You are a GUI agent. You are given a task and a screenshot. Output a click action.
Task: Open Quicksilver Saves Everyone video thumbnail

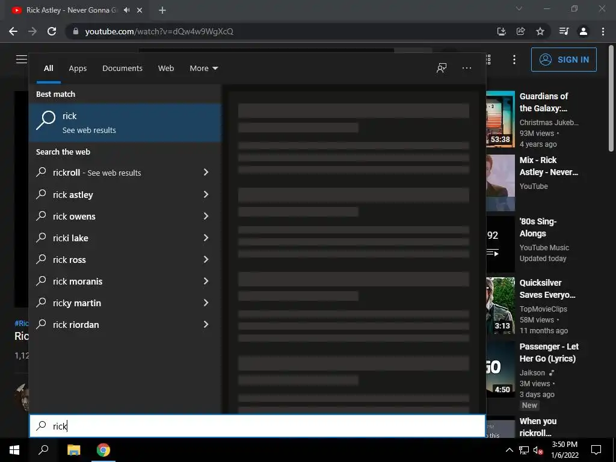click(x=500, y=305)
